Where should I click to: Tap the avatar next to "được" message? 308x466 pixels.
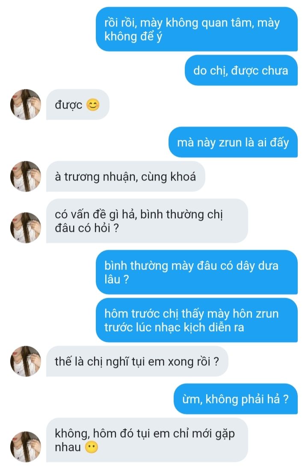click(x=26, y=104)
